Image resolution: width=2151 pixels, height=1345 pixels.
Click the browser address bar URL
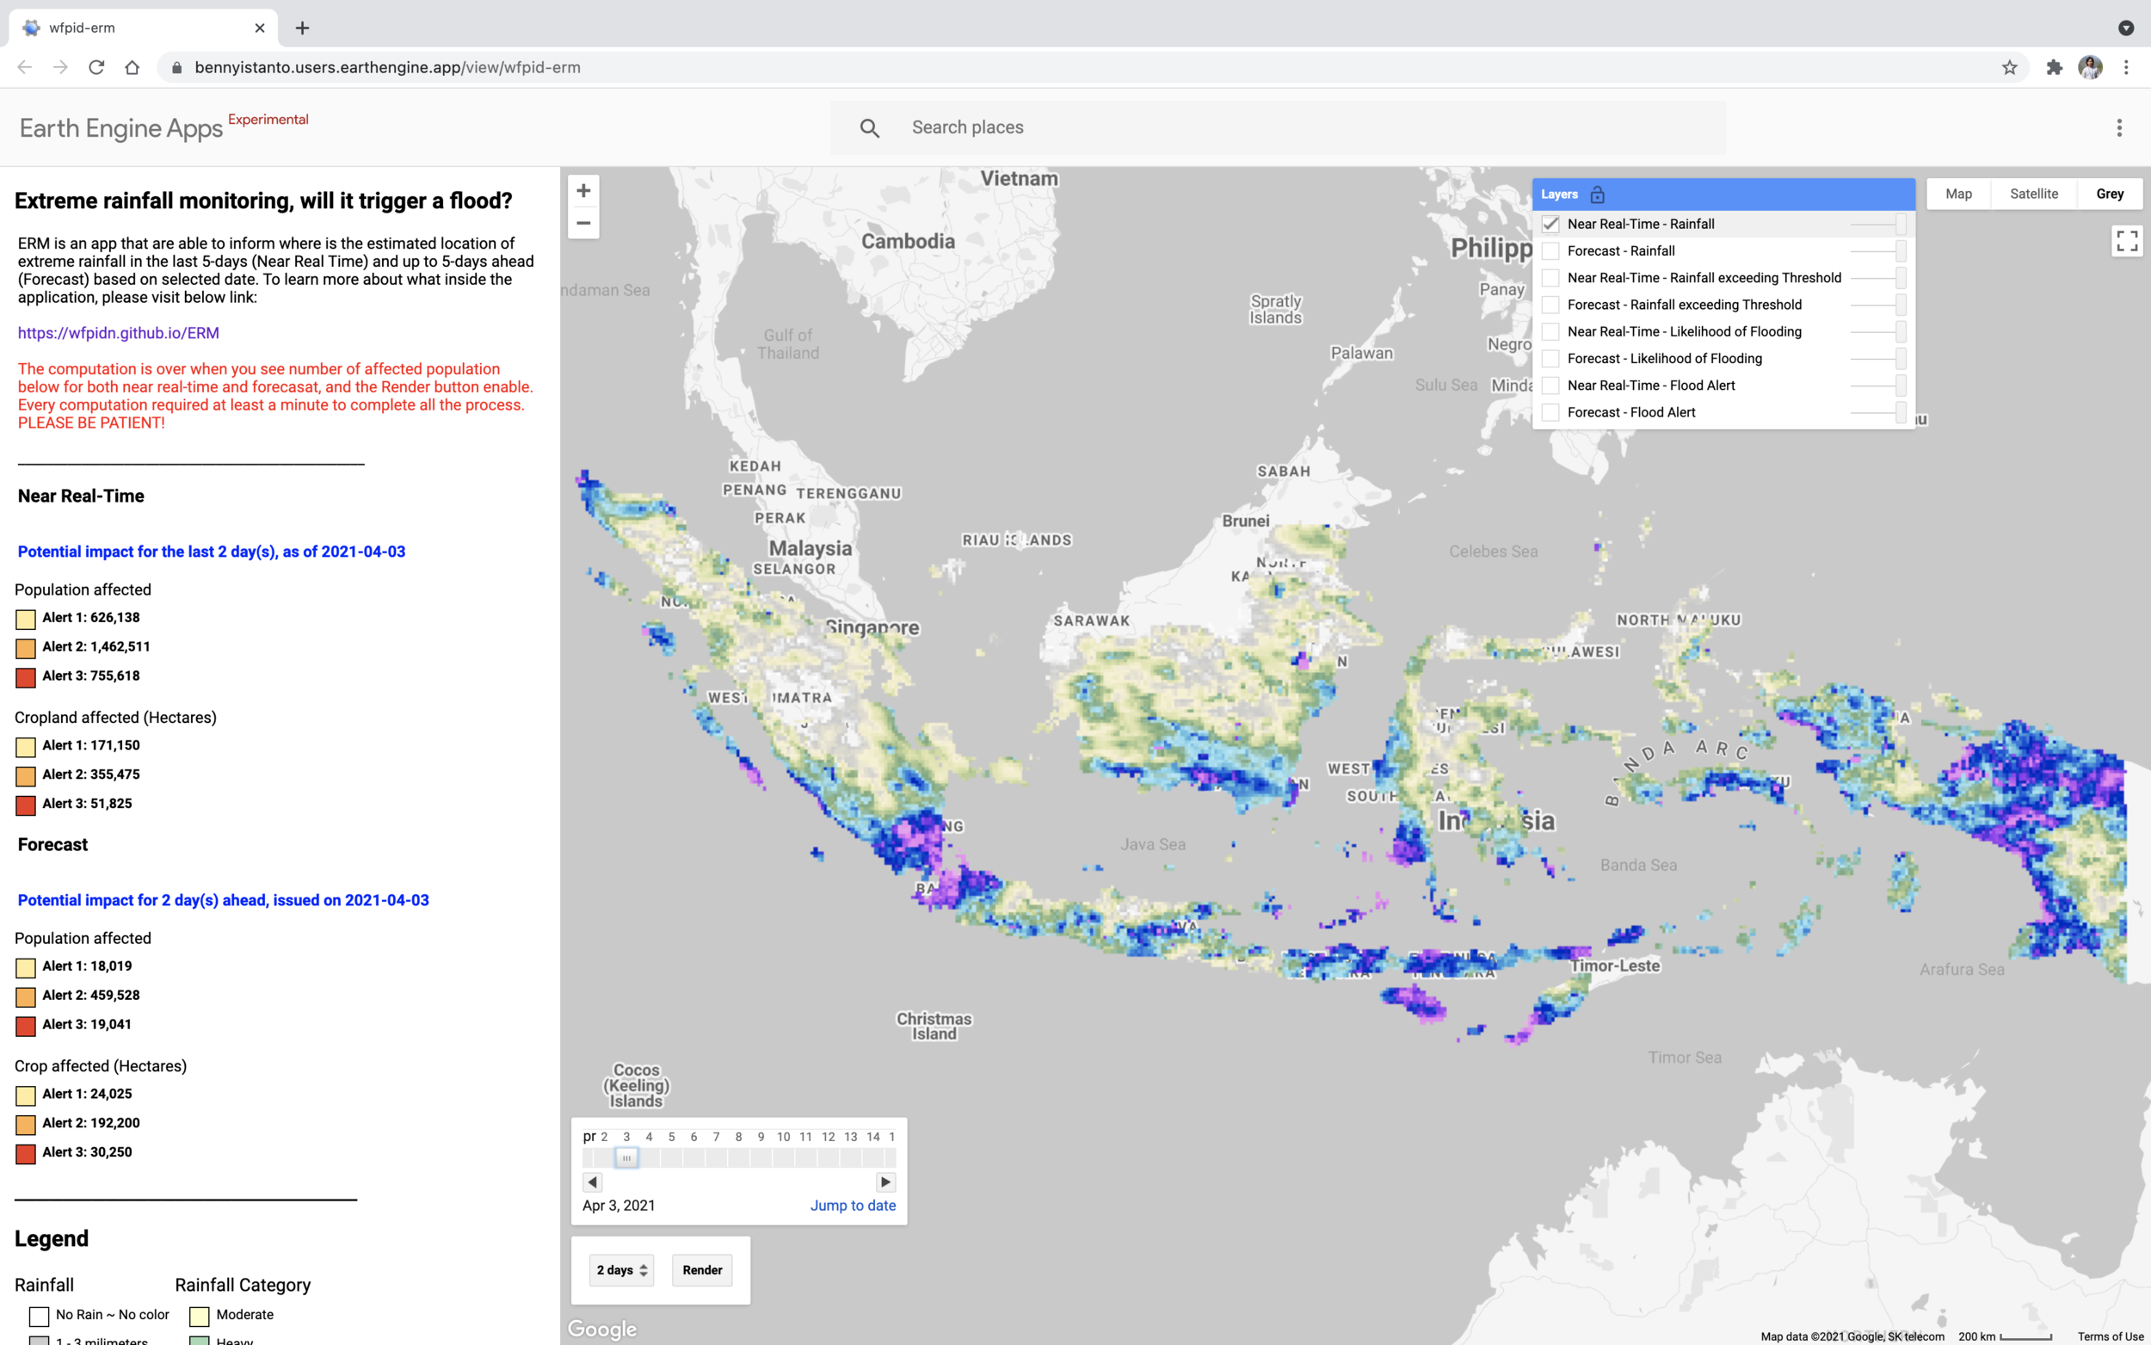[x=388, y=68]
